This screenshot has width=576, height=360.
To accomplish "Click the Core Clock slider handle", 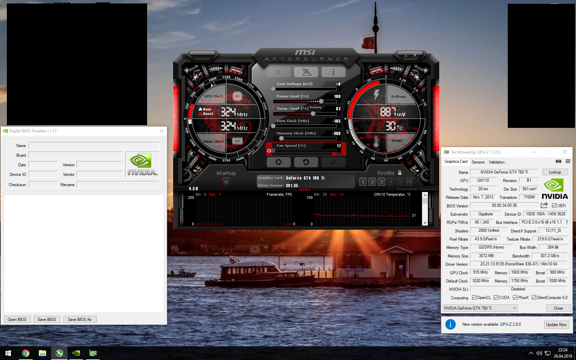I will click(x=273, y=126).
